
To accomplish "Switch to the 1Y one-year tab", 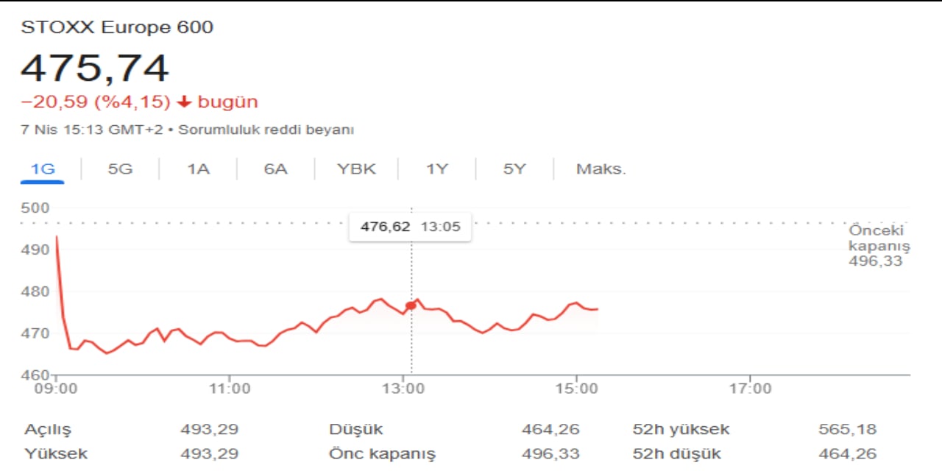I will click(x=436, y=169).
